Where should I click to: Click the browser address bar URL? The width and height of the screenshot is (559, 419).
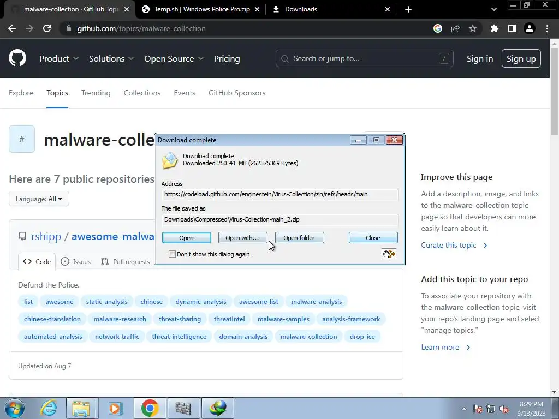pyautogui.click(x=141, y=28)
